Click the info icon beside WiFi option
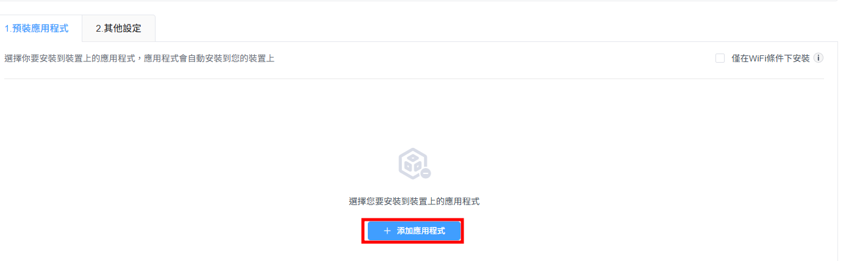Image resolution: width=846 pixels, height=261 pixels. tap(819, 58)
